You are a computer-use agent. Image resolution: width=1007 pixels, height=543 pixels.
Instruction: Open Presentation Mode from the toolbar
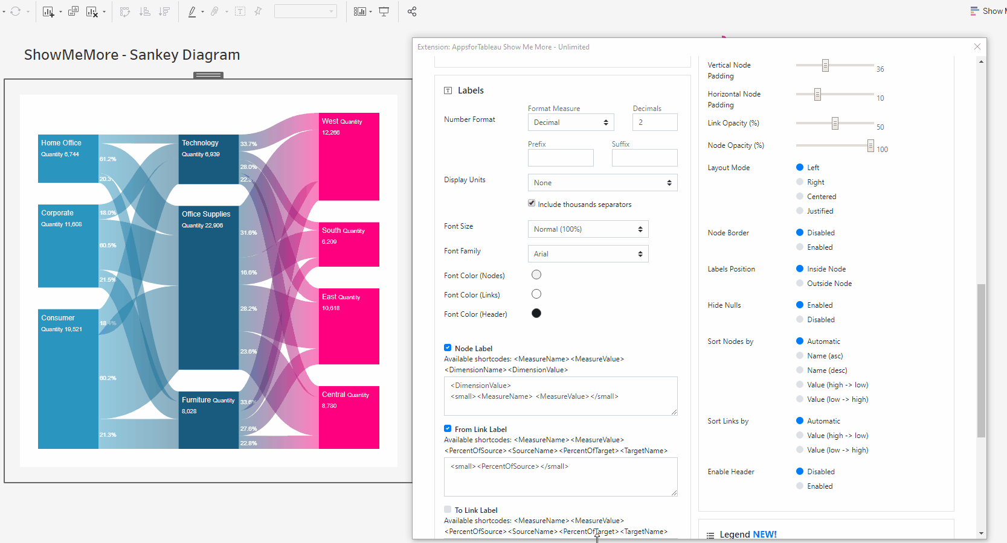click(x=384, y=11)
